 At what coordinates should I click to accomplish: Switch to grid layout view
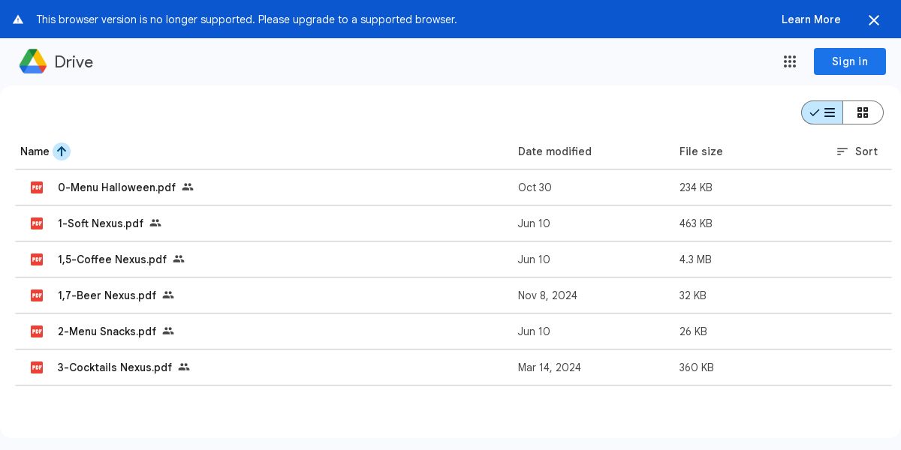tap(863, 112)
